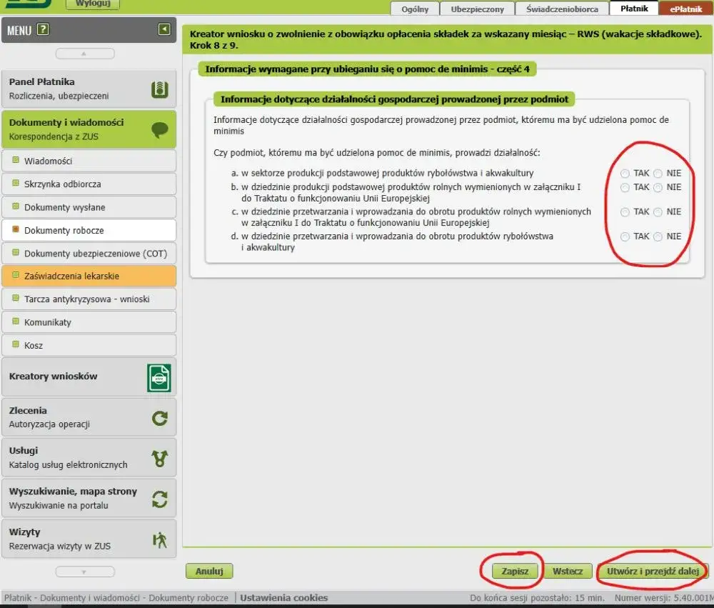Click the Zapisz button
The width and height of the screenshot is (714, 608).
(515, 572)
